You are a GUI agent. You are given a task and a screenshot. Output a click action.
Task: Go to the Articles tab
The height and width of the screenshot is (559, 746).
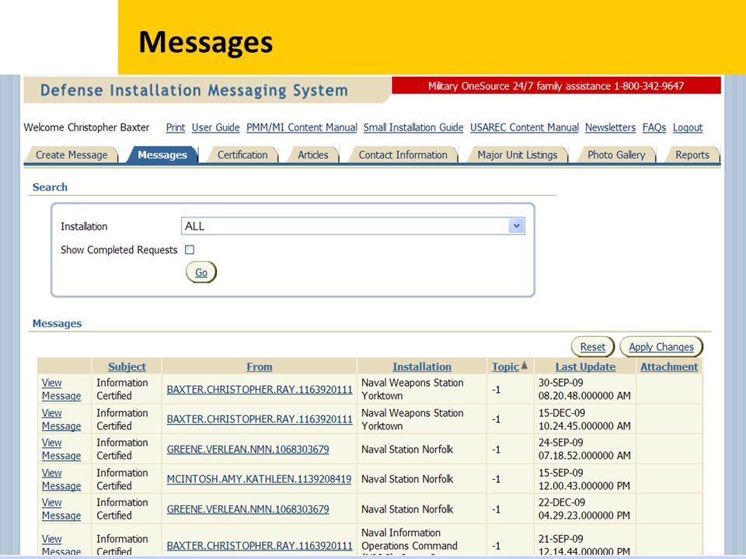312,155
